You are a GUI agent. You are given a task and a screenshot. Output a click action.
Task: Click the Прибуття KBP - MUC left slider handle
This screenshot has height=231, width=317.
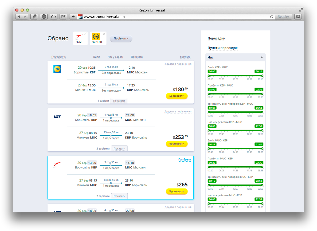coord(209,94)
